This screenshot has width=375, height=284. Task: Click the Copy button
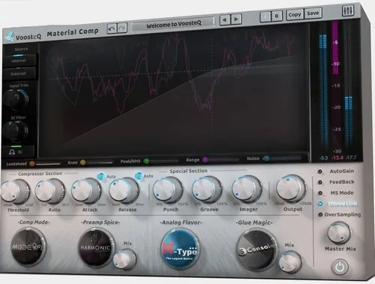click(295, 15)
